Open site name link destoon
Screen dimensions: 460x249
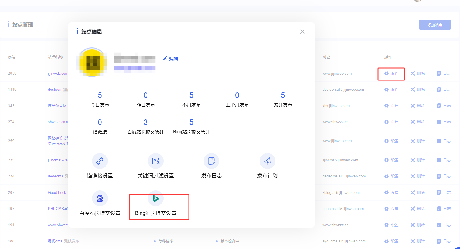(55, 90)
